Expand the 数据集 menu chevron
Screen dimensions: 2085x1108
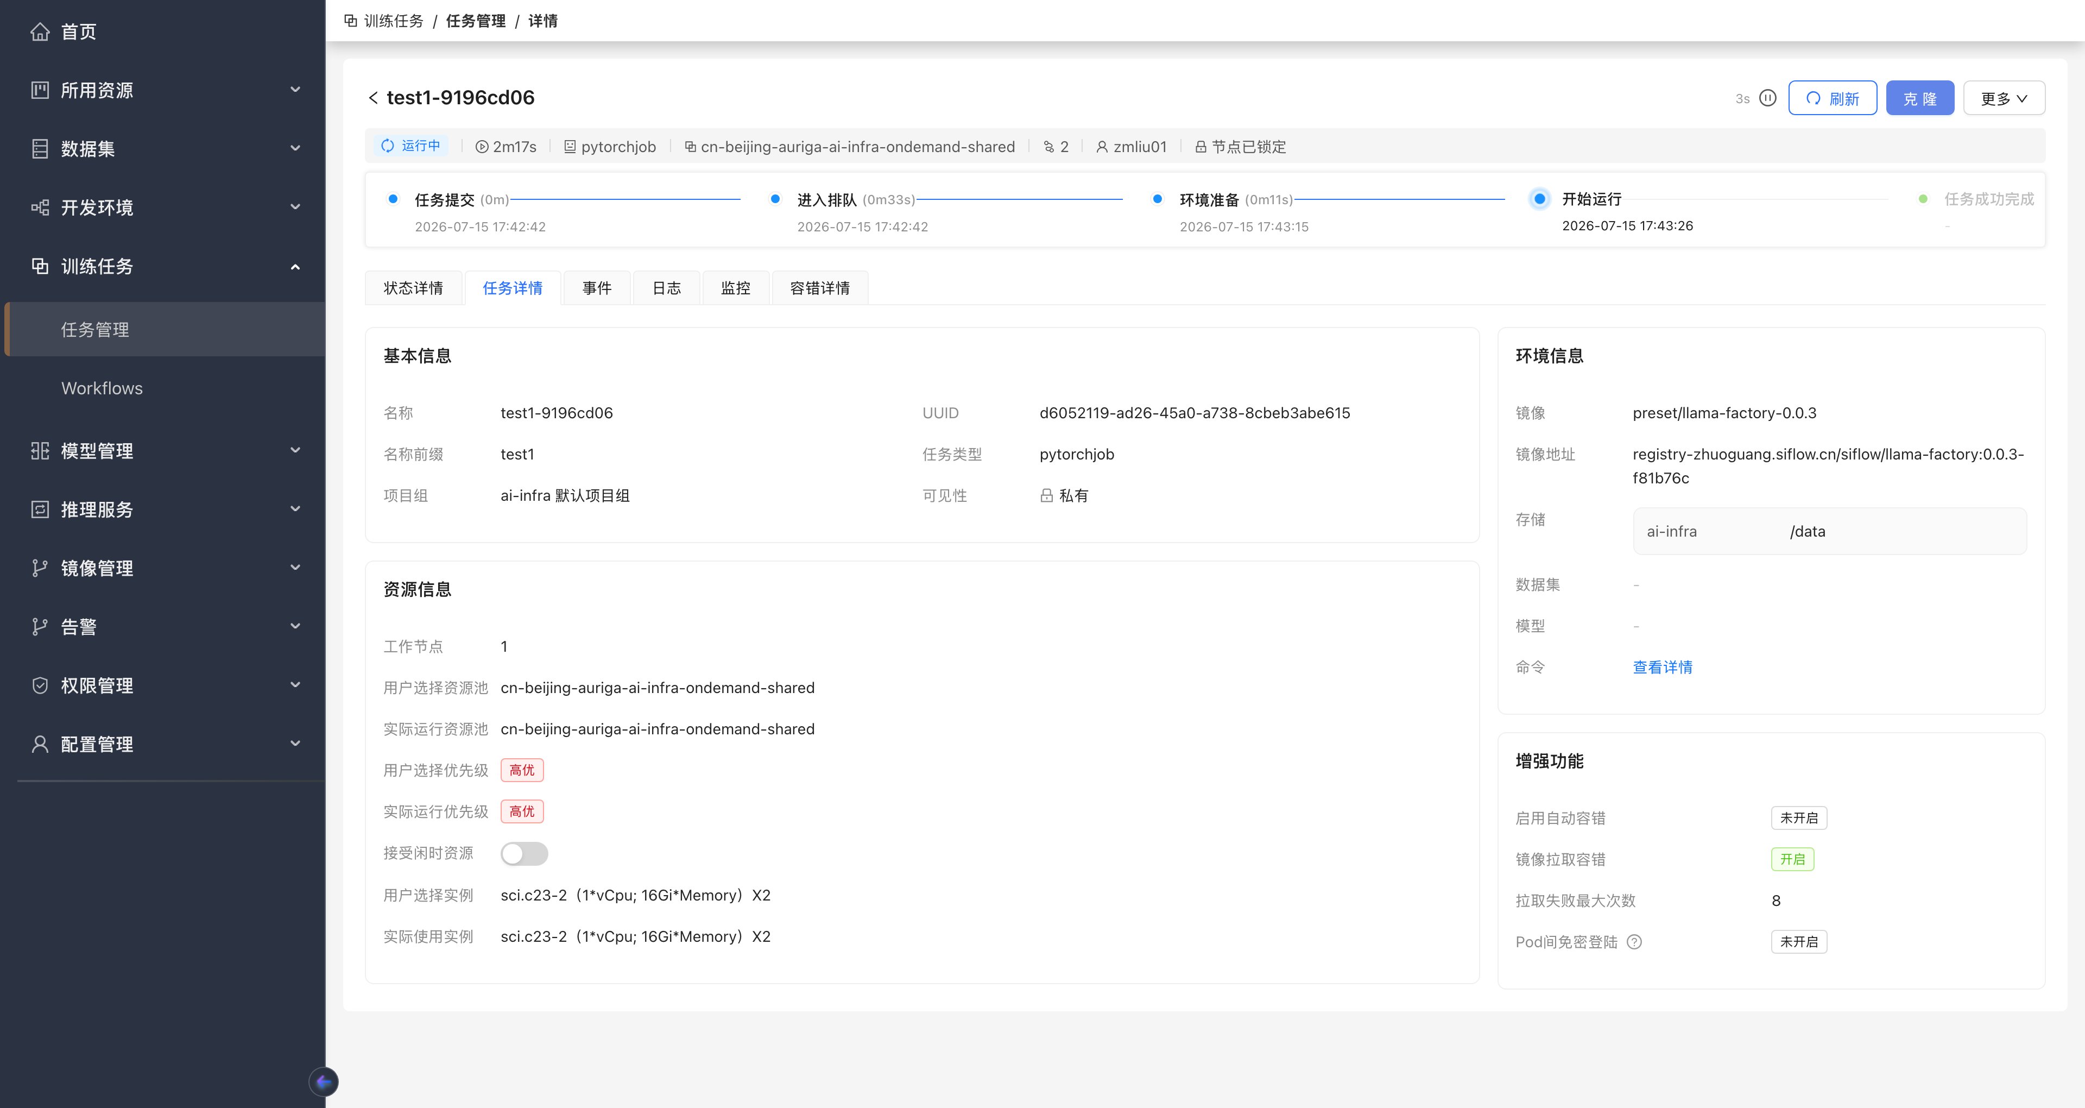(295, 149)
